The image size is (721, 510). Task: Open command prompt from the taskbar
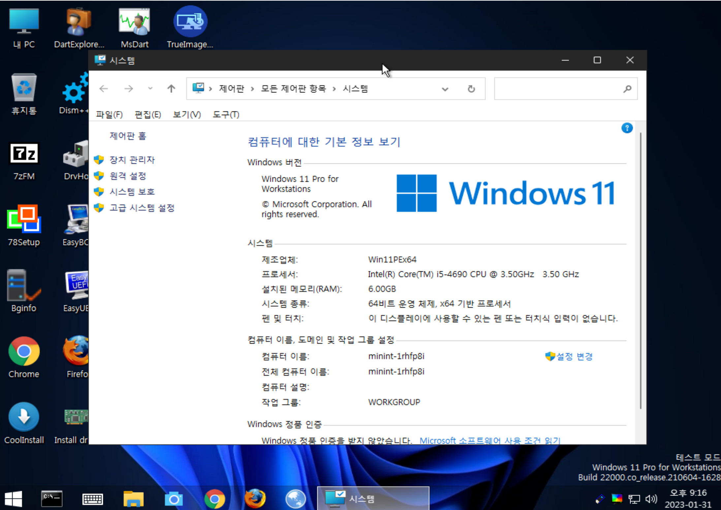pos(51,498)
